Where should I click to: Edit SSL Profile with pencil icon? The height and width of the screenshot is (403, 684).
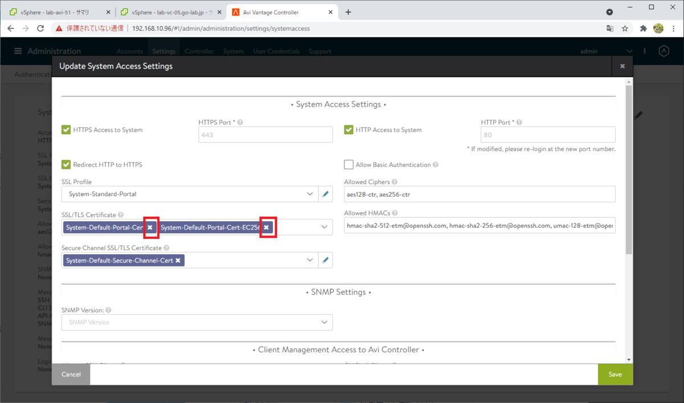click(325, 194)
